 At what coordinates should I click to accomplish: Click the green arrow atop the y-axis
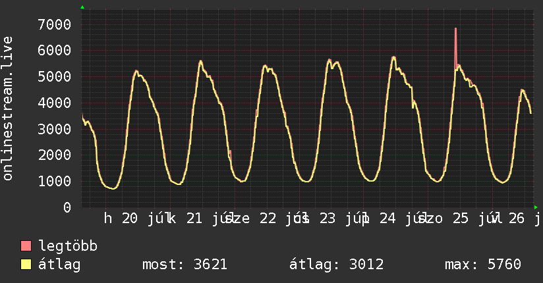pos(82,7)
